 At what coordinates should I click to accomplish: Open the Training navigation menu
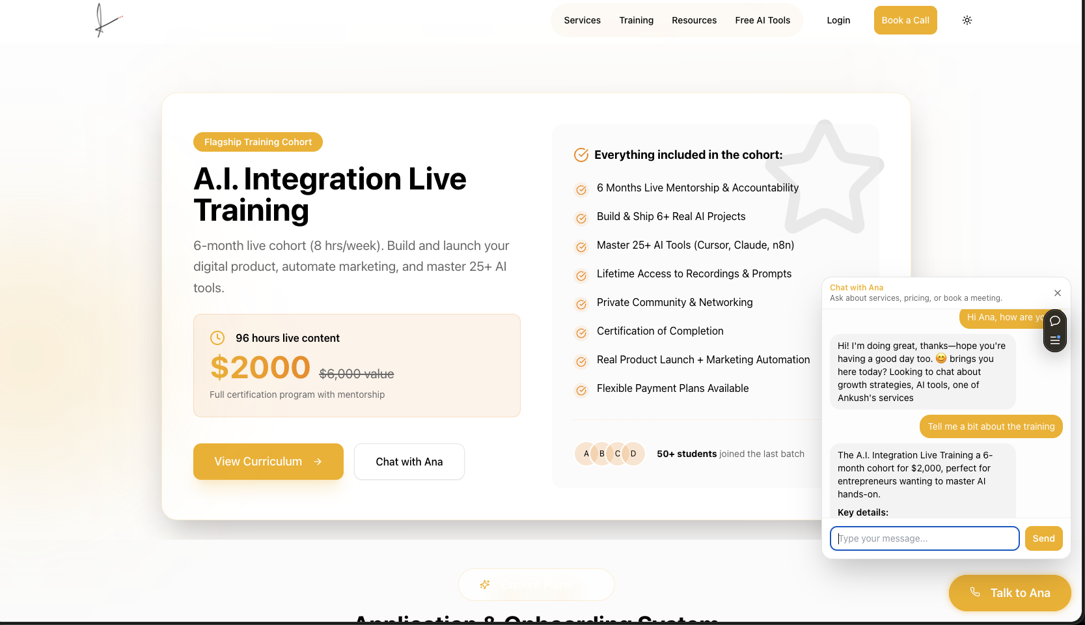(x=636, y=20)
